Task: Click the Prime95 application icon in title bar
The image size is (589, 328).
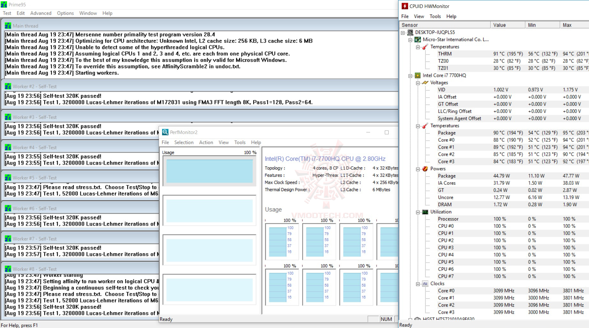Action: click(x=4, y=4)
